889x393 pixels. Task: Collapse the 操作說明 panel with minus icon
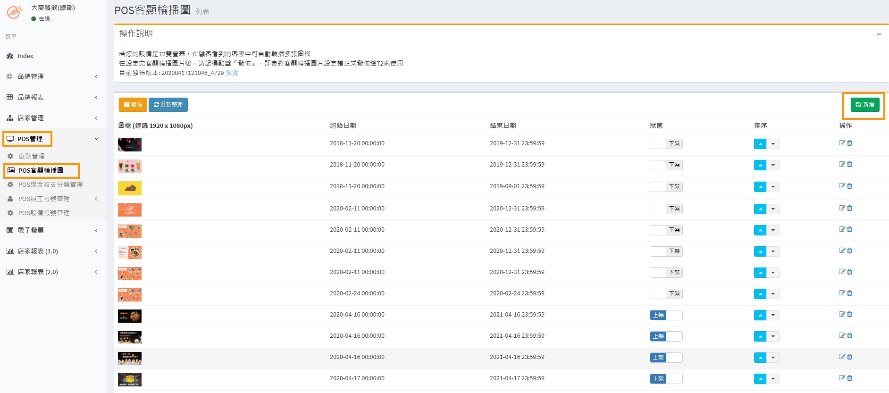point(879,34)
